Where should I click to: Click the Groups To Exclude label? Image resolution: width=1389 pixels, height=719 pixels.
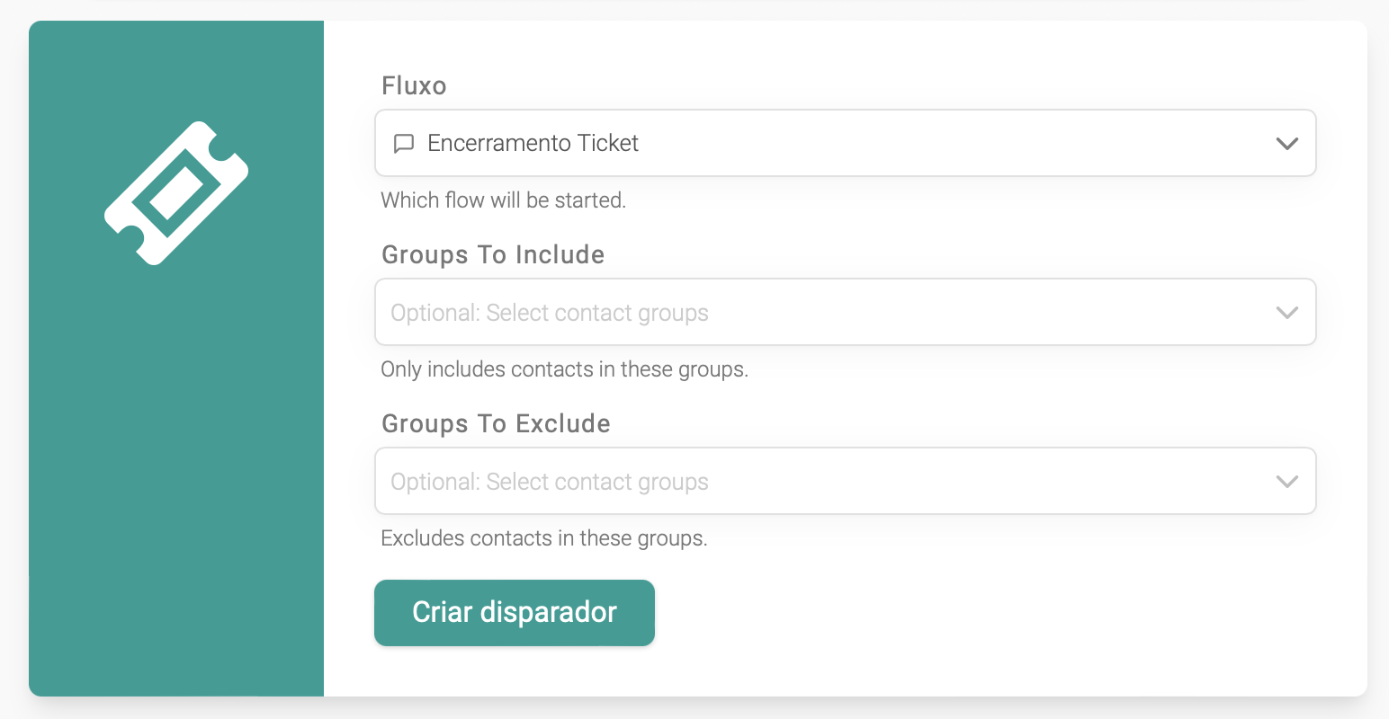click(496, 424)
